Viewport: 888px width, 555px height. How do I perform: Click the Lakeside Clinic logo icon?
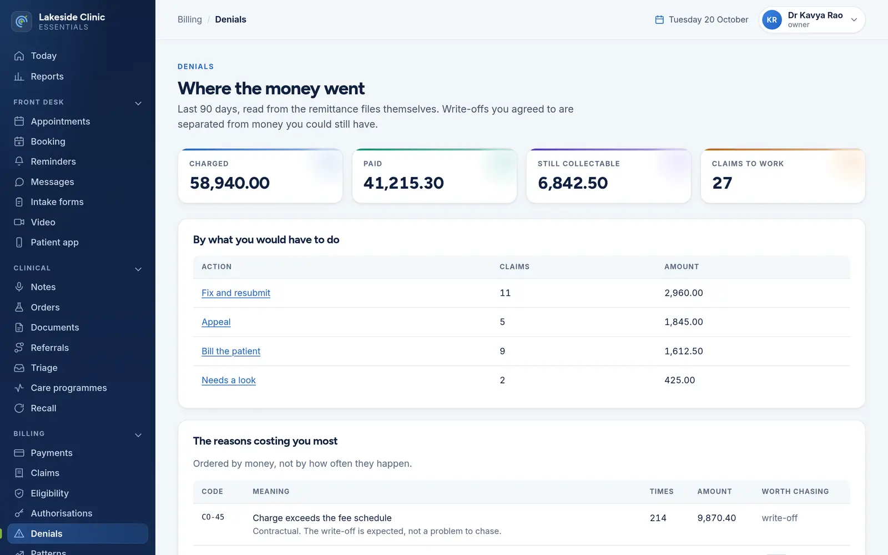coord(22,22)
